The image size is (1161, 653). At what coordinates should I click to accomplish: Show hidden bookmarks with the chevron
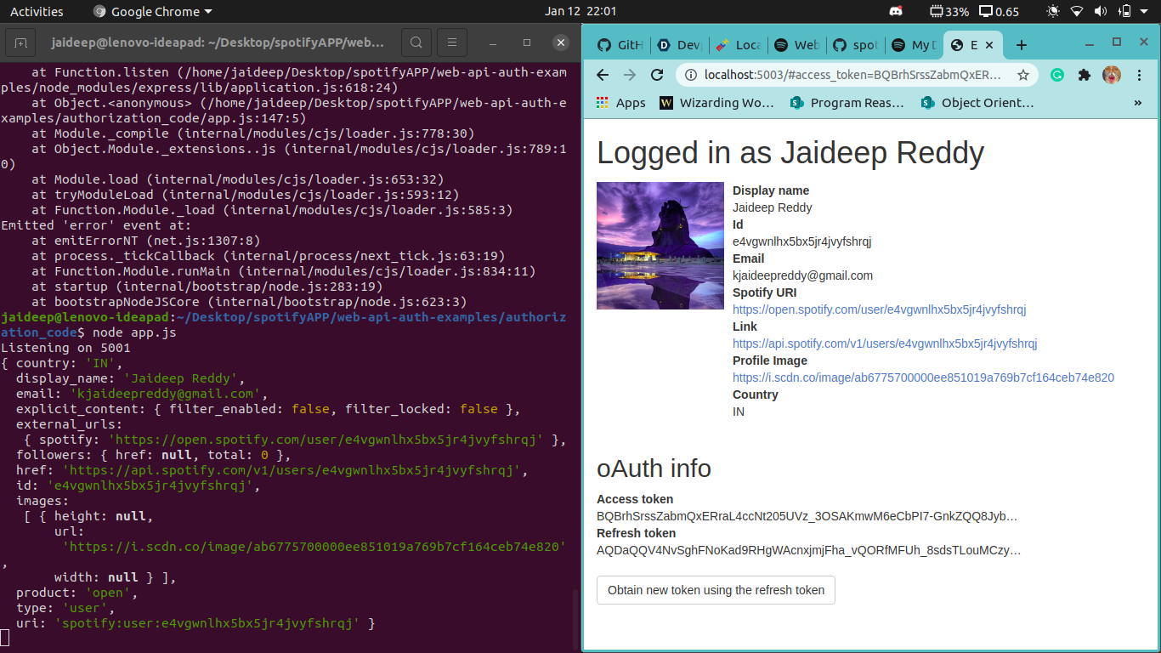click(1138, 103)
